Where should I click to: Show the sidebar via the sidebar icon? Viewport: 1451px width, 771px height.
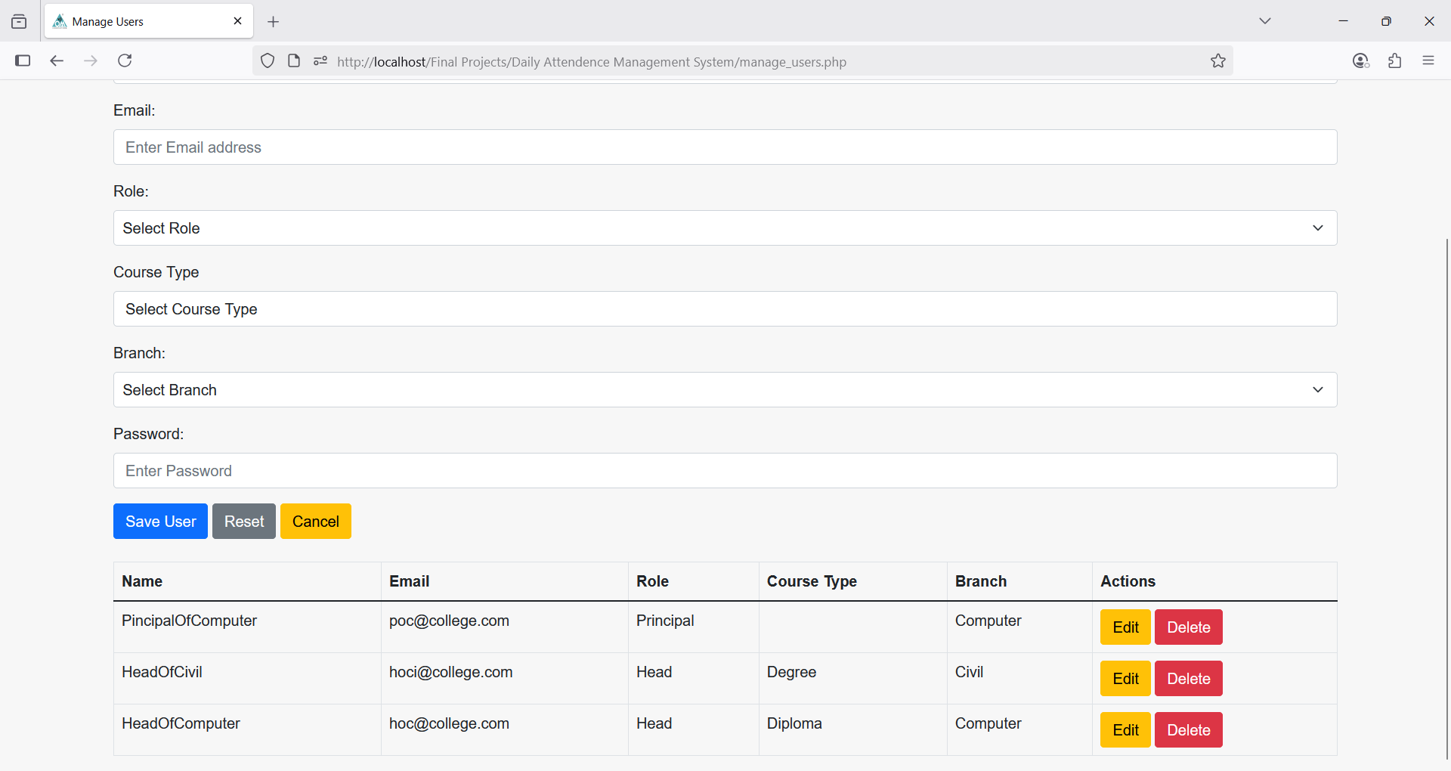[23, 60]
